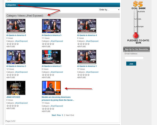
Task: Open the Al-Qaeda in America 6 thumbnail
Action: coord(16,26)
